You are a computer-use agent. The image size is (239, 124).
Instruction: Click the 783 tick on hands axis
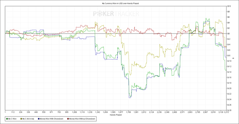click(x=59, y=112)
